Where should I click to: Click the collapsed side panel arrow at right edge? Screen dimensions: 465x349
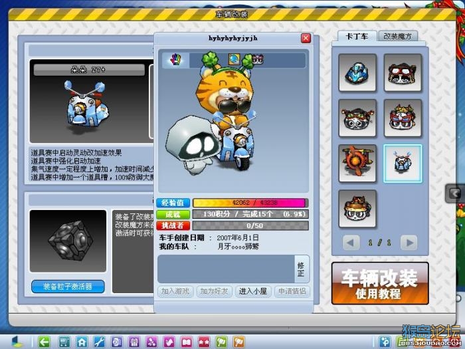point(455,194)
